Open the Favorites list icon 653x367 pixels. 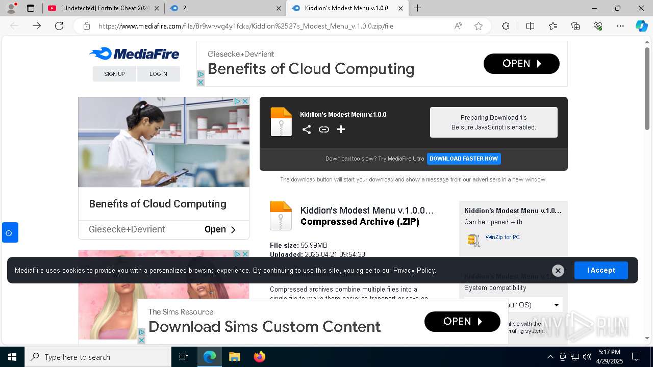[x=553, y=26]
